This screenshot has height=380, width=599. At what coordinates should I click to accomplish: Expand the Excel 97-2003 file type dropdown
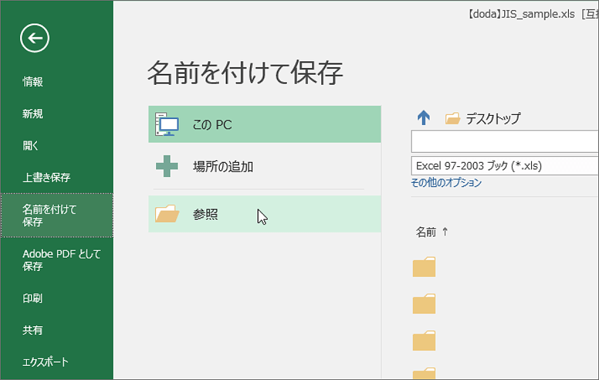point(505,166)
